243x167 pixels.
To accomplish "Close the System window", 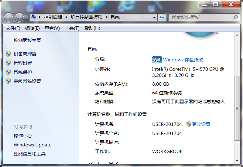I will tap(231, 4).
